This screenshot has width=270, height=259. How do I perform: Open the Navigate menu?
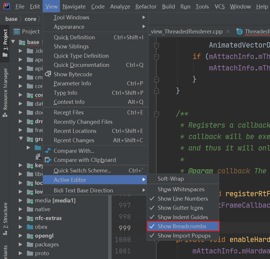pos(74,6)
